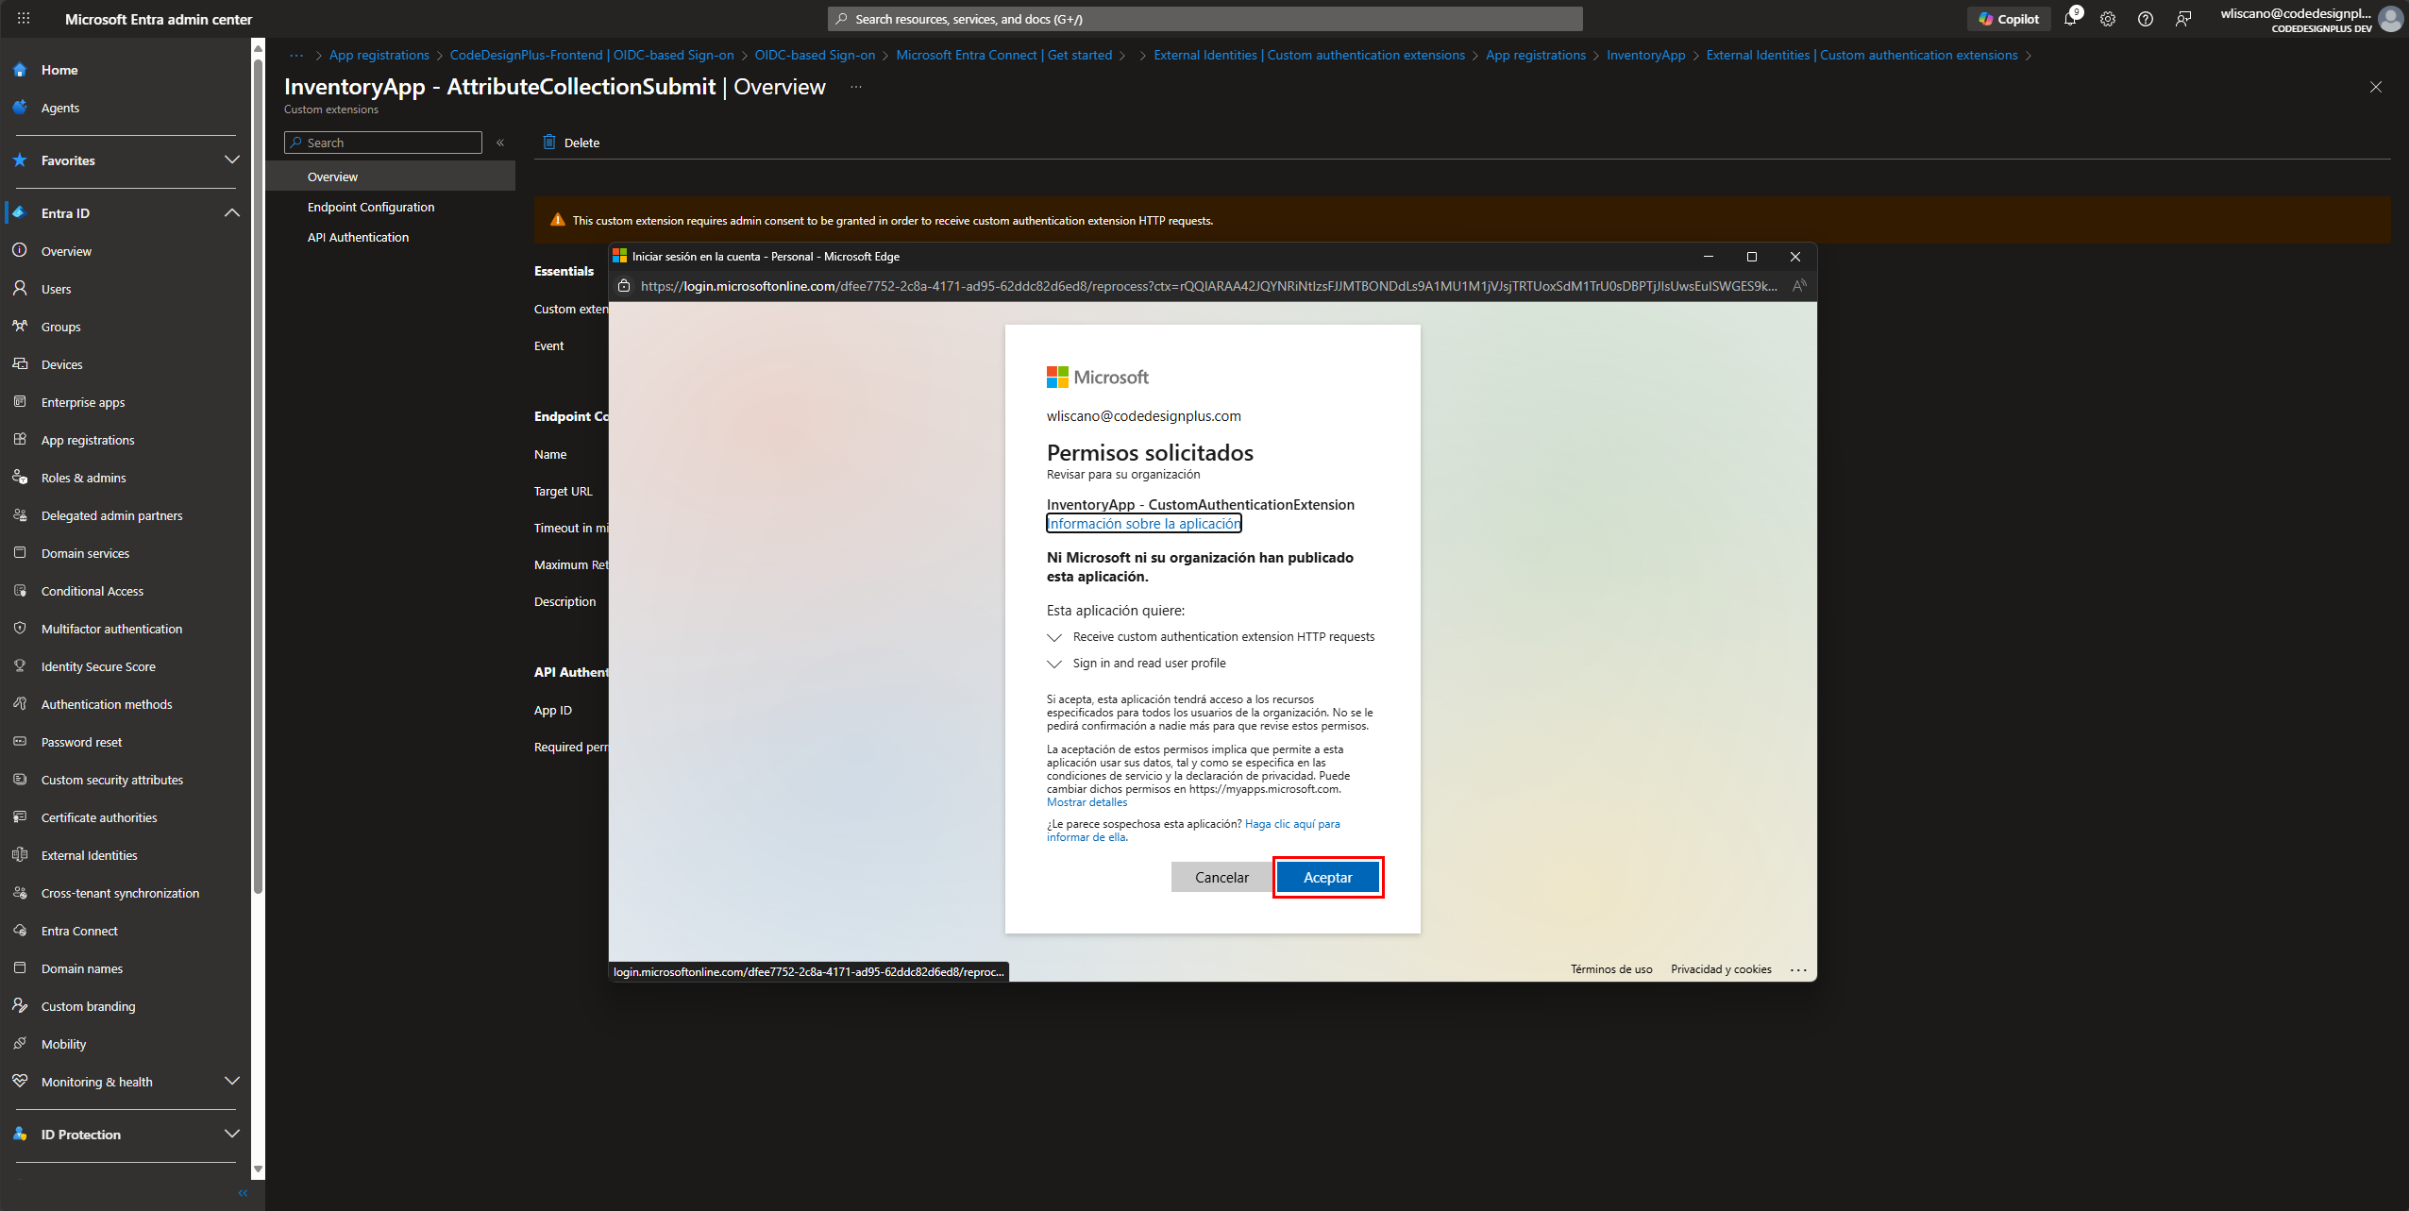Open the notifications bell

tap(2070, 19)
